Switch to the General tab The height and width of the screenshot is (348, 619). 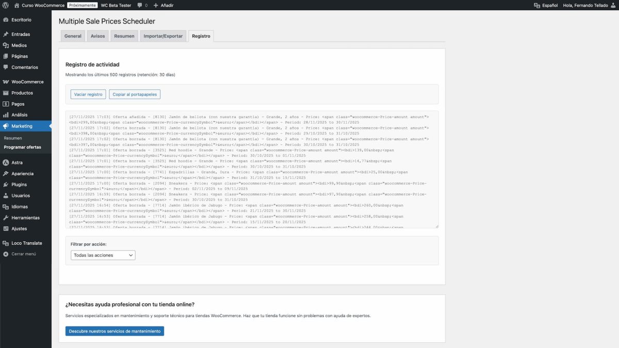(72, 36)
